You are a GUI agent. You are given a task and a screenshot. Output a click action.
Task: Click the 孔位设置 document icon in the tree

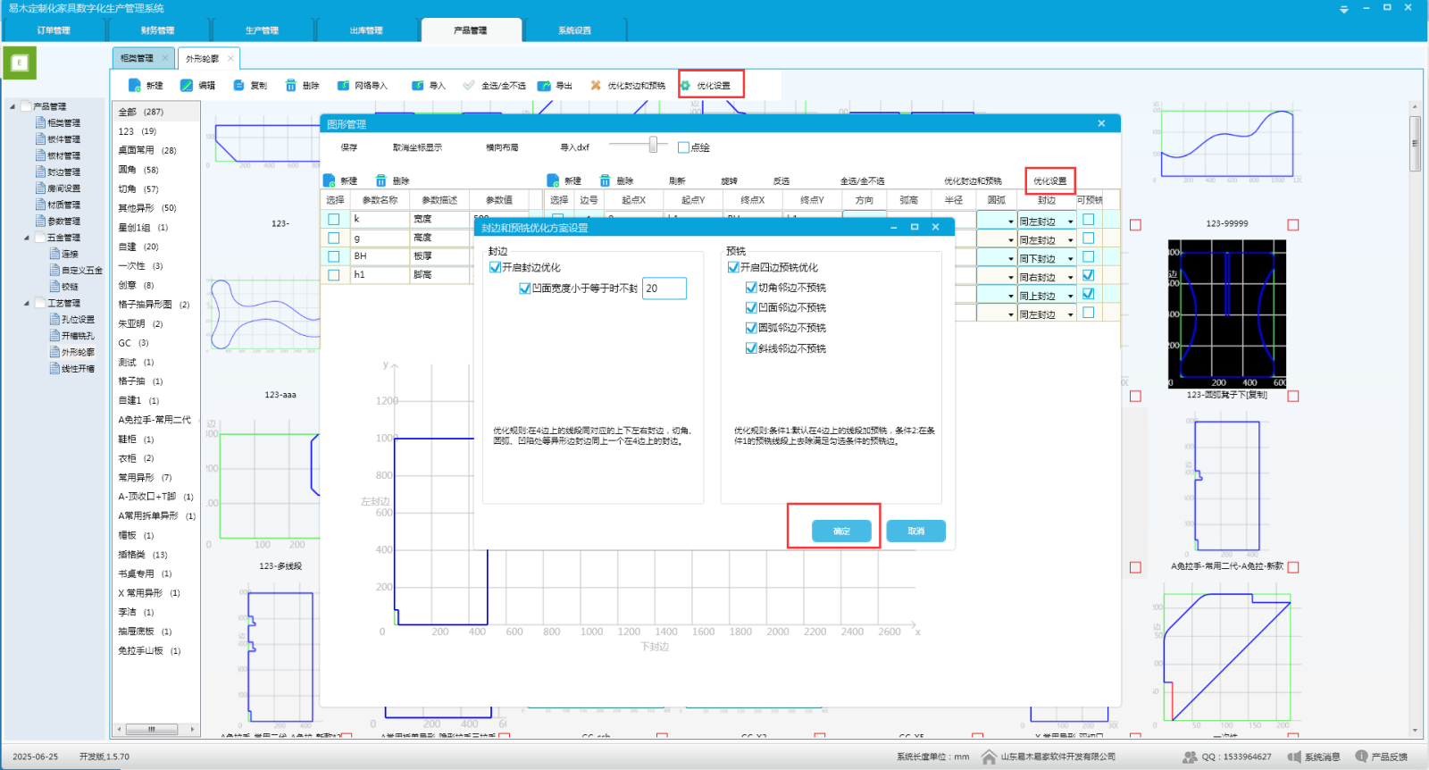tap(54, 319)
